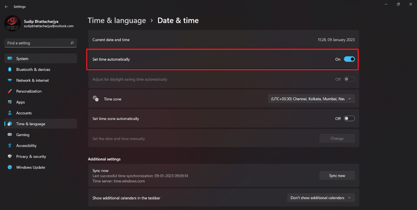Select the Apps icon in sidebar
This screenshot has height=210, width=417.
tap(10, 102)
